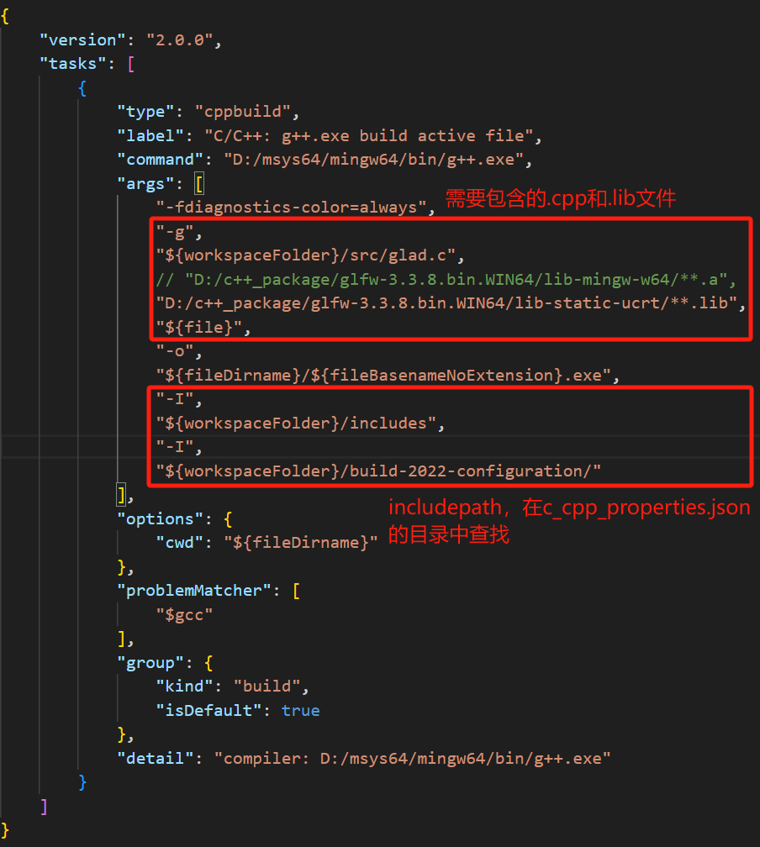This screenshot has width=760, height=847.
Task: Click the build-2022-configuration path argument
Action: point(378,471)
